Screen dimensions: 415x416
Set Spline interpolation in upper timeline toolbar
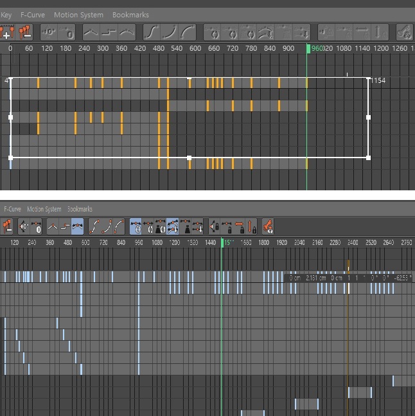(127, 32)
